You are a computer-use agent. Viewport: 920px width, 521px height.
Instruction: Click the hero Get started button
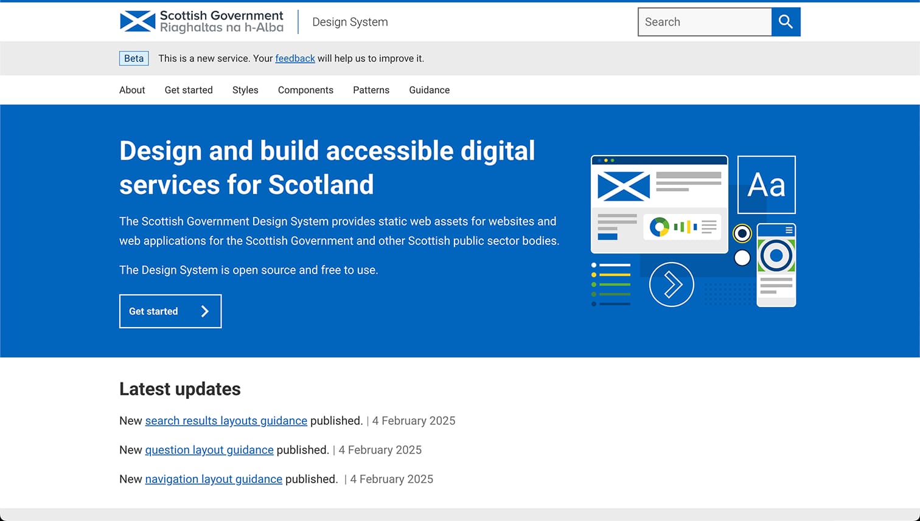coord(170,311)
